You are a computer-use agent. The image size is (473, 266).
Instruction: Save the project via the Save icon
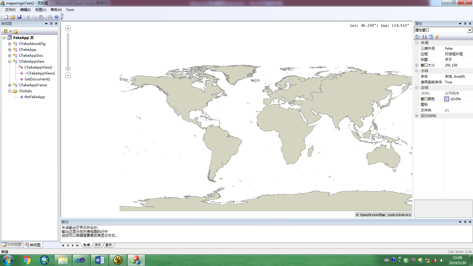tap(20, 17)
